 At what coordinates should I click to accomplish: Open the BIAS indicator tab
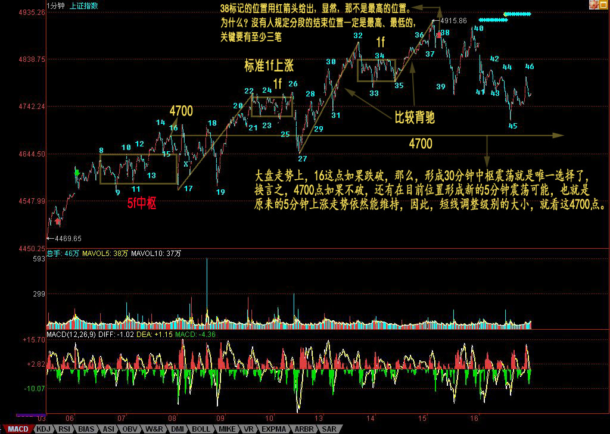pos(86,429)
